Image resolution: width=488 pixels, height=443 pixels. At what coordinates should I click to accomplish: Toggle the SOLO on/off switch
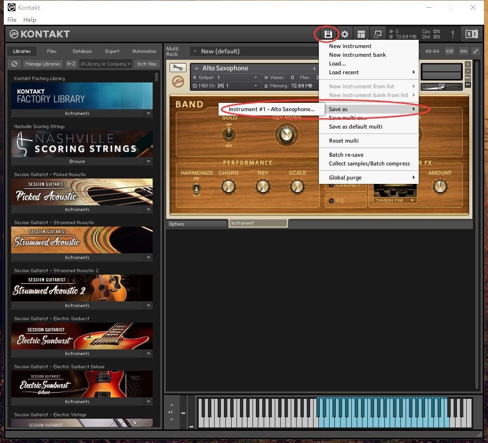(x=229, y=134)
